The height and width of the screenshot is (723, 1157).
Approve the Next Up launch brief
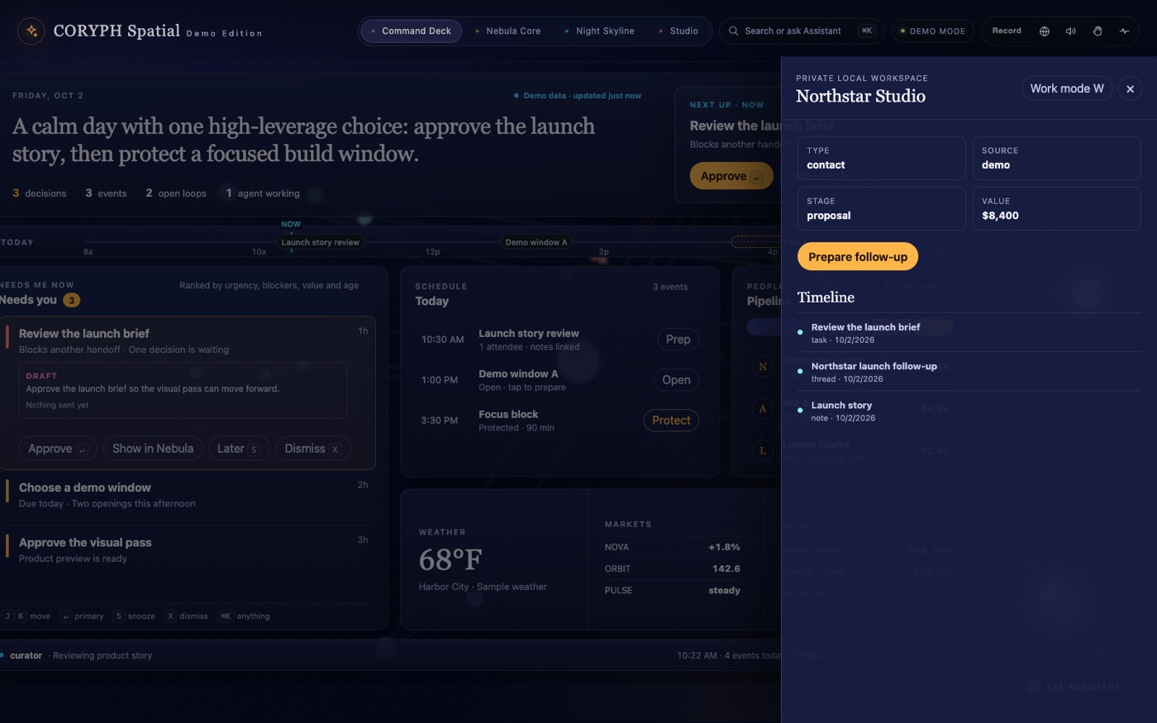[731, 176]
